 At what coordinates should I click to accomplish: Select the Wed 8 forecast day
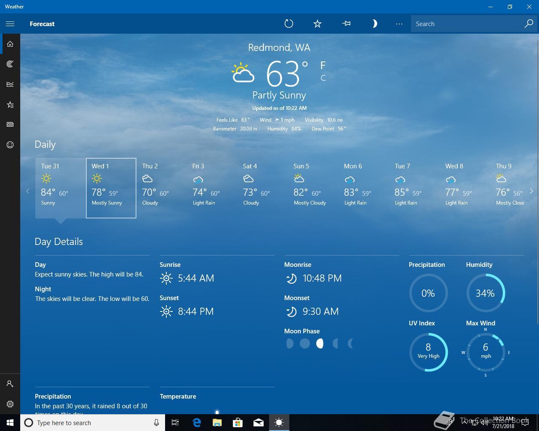(x=465, y=188)
